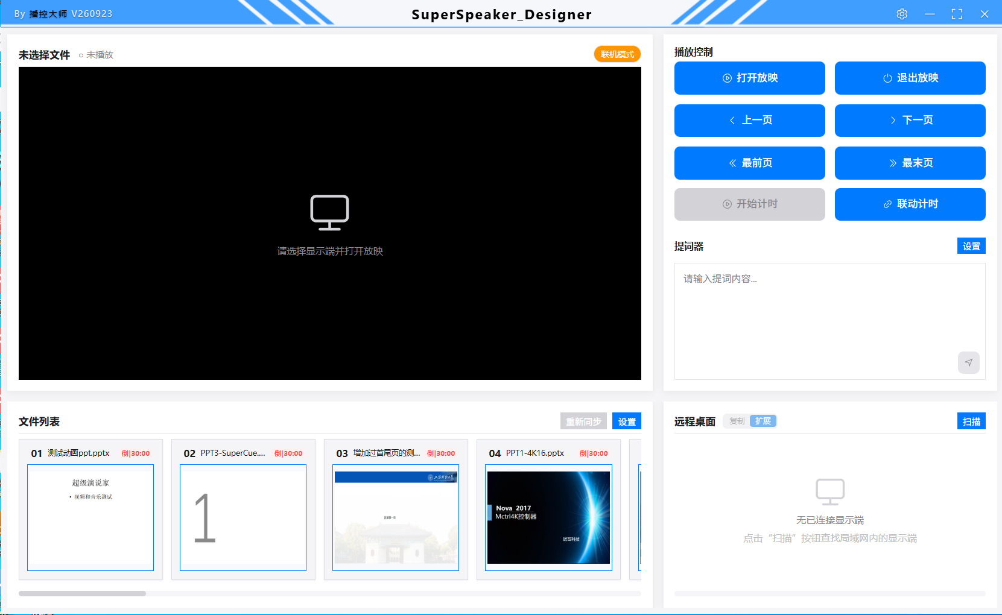
Task: Select 复制 mode for the remote desktop
Action: pos(737,421)
